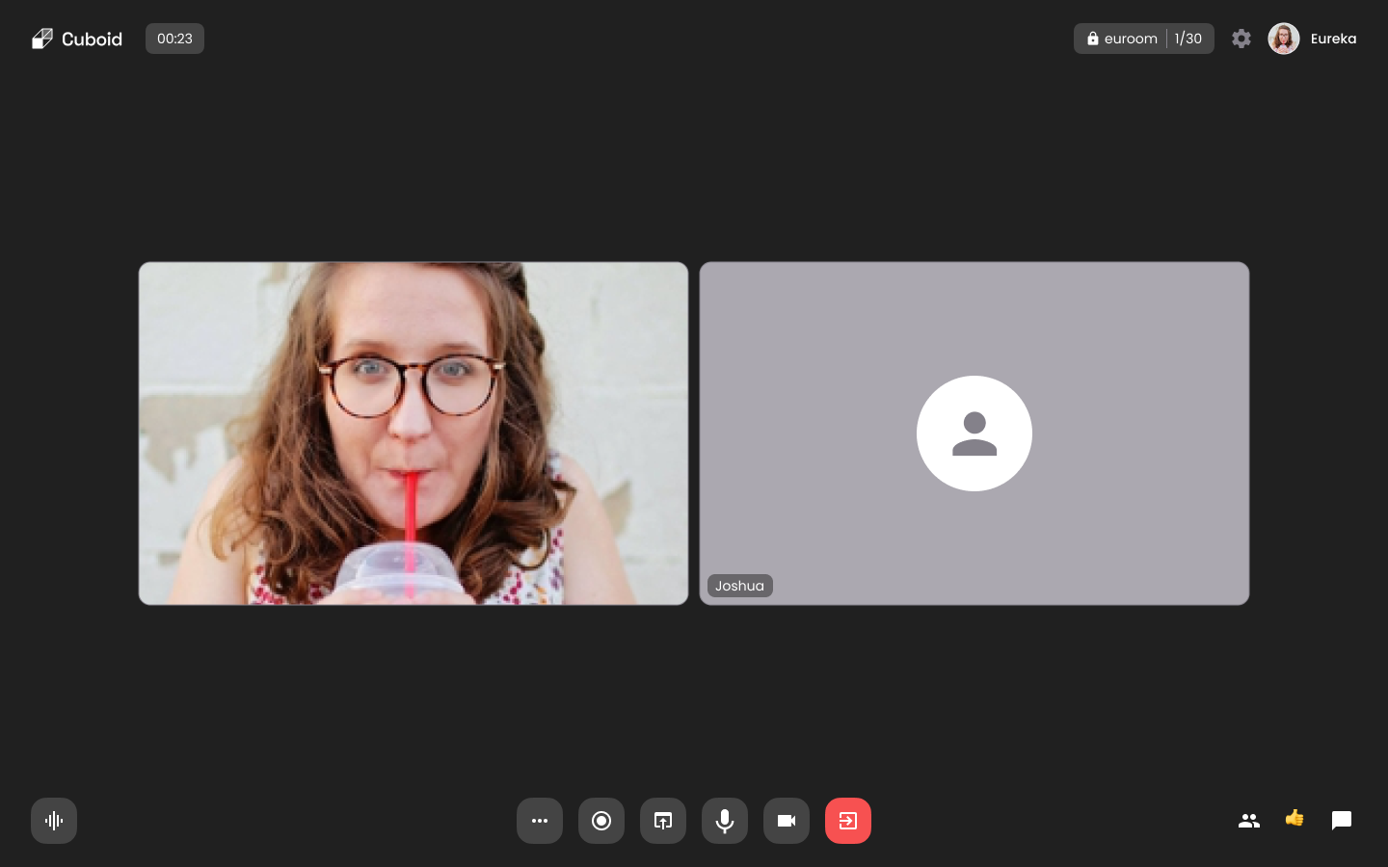Select Joshua's video tile
The image size is (1388, 867).
click(974, 433)
